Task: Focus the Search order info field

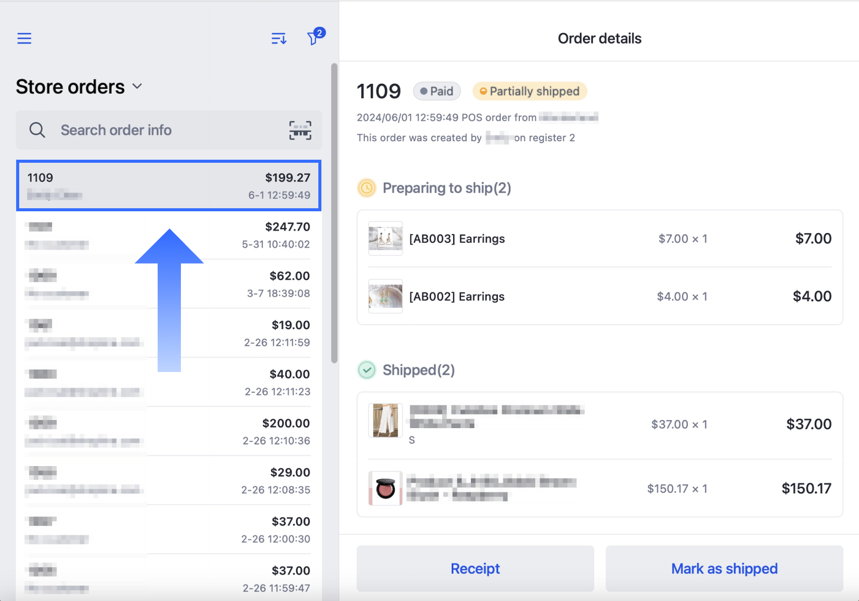Action: coord(169,130)
